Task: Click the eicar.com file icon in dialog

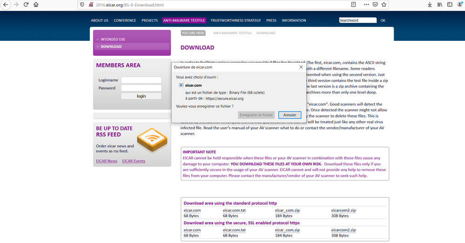Action: [x=181, y=85]
